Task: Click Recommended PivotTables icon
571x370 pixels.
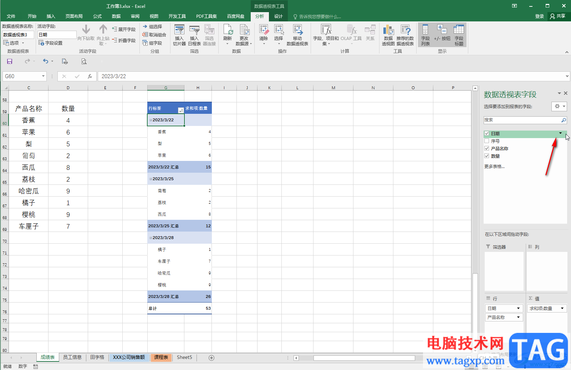Action: 405,35
